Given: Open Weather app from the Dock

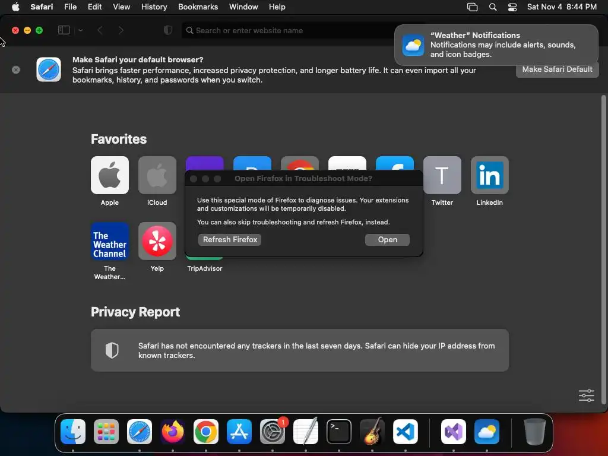Looking at the screenshot, I should pos(487,432).
